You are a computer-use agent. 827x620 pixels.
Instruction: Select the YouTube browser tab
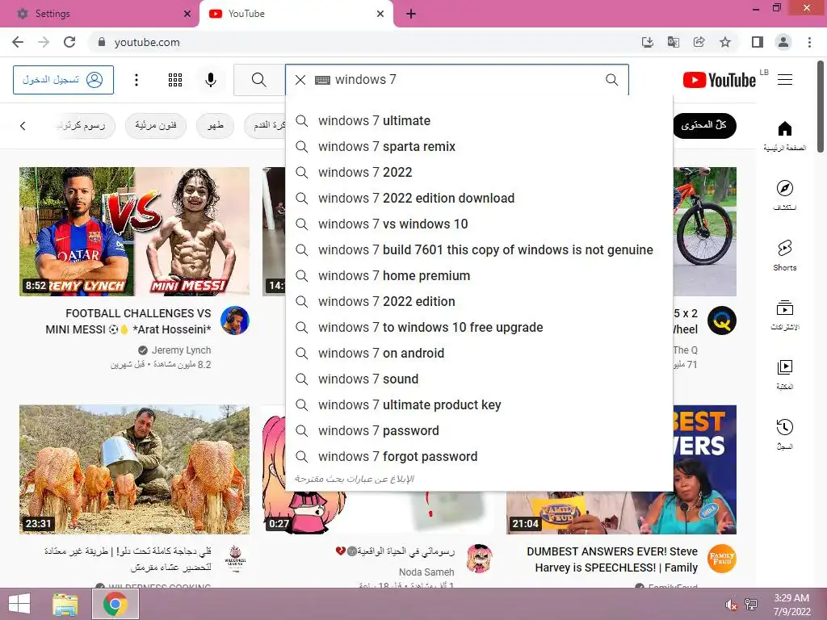296,14
